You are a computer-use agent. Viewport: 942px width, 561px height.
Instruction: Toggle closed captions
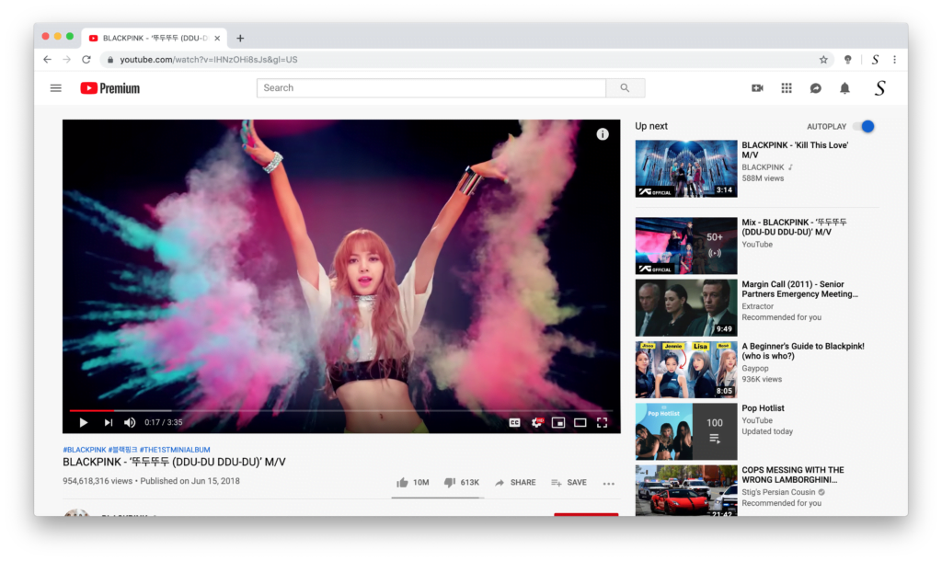tap(515, 423)
